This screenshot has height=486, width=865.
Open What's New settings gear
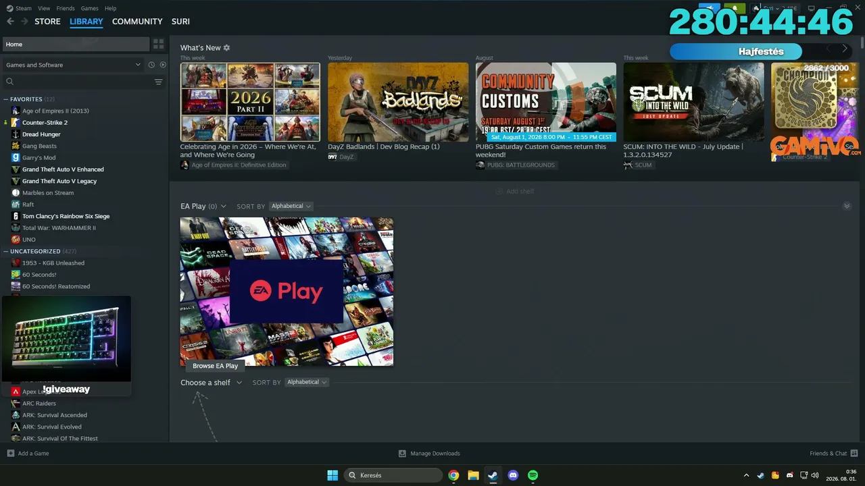[x=226, y=48]
